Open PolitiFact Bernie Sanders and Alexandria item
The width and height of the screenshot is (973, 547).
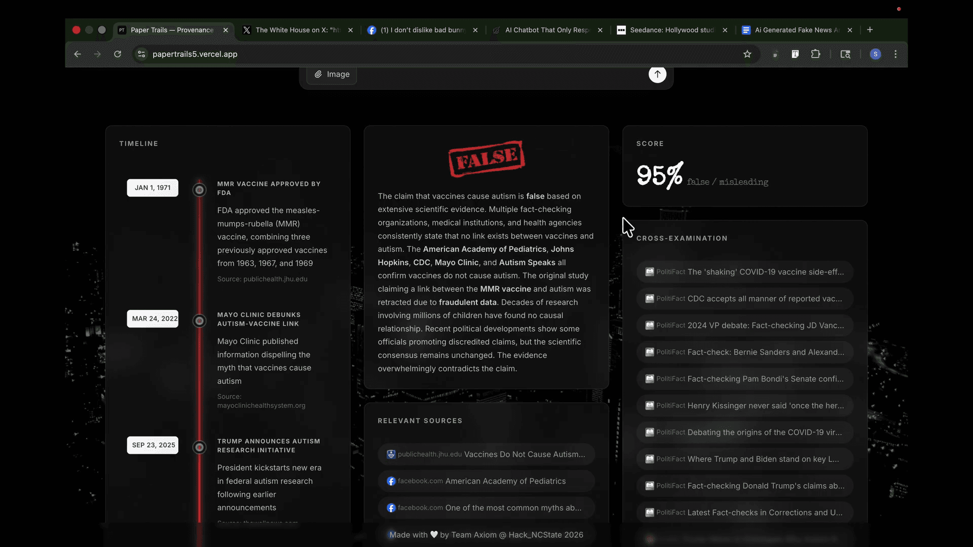(745, 352)
